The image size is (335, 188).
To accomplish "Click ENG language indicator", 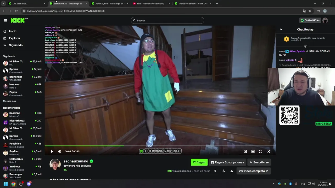I will pyautogui.click(x=303, y=184).
